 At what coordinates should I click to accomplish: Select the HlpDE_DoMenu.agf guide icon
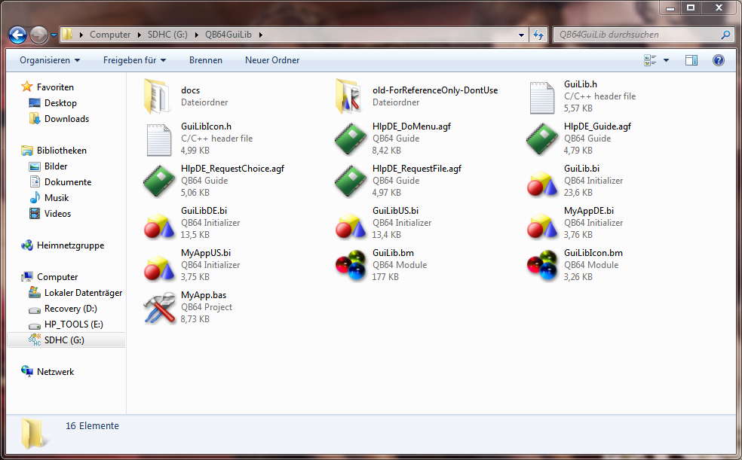point(350,139)
